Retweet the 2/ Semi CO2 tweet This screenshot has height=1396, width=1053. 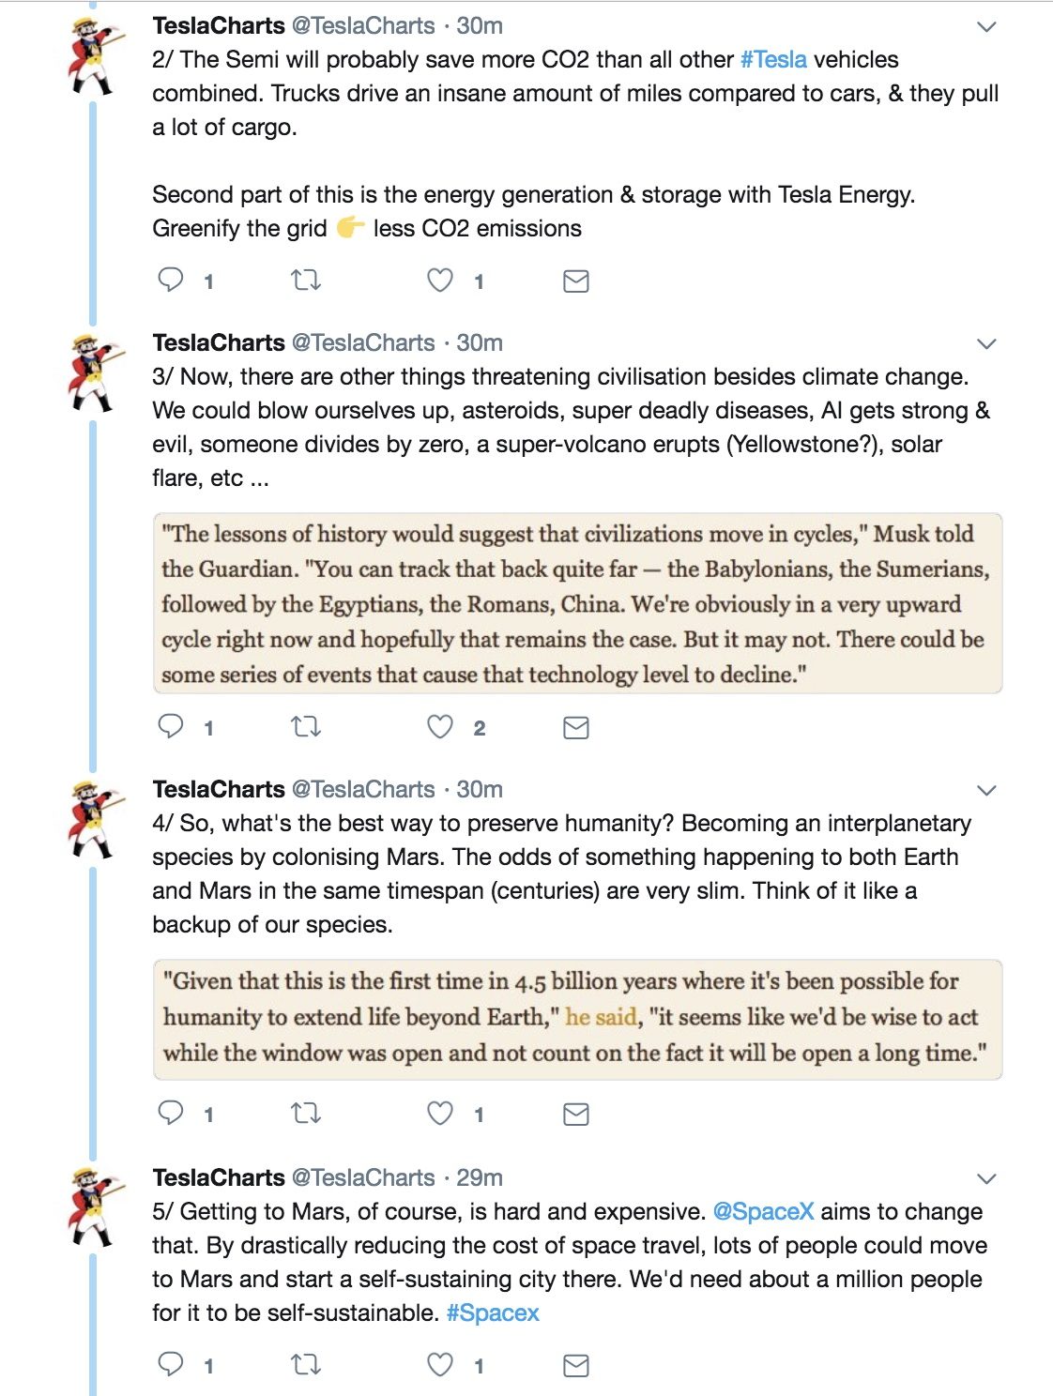pos(306,280)
